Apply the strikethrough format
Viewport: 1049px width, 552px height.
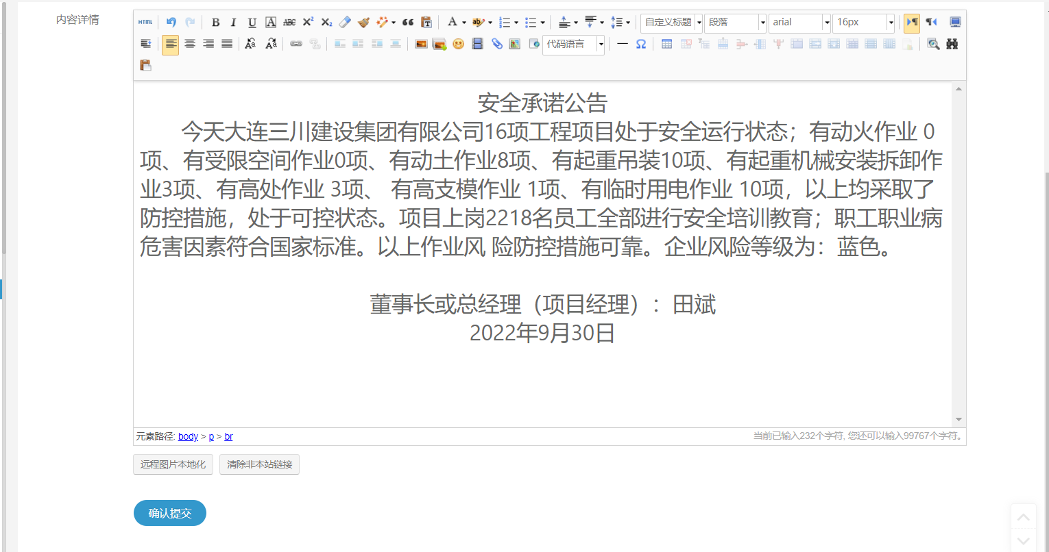(x=289, y=23)
